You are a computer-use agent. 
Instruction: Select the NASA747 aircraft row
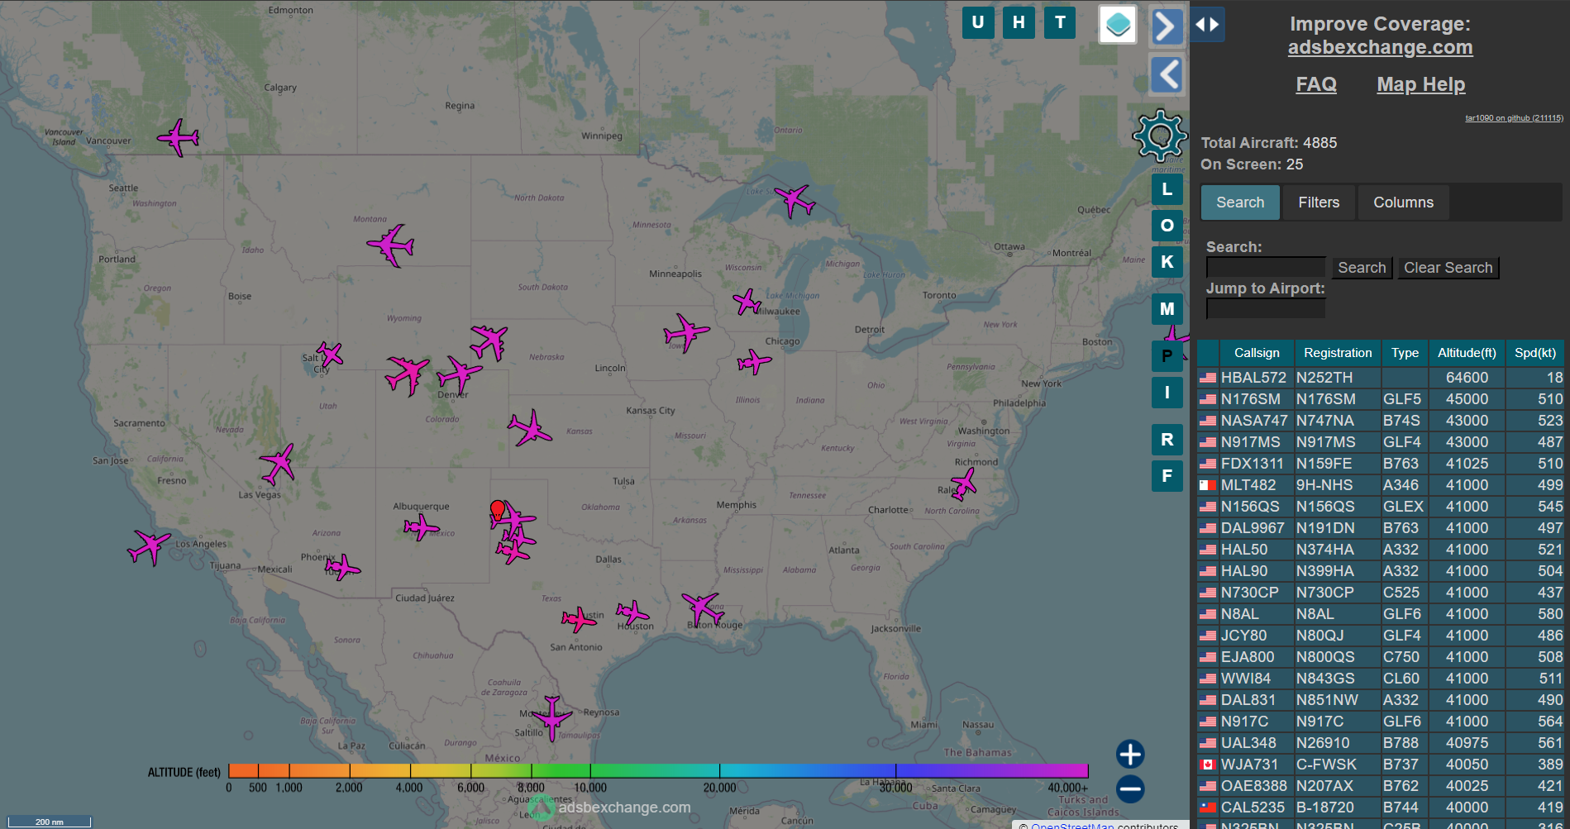[1380, 421]
